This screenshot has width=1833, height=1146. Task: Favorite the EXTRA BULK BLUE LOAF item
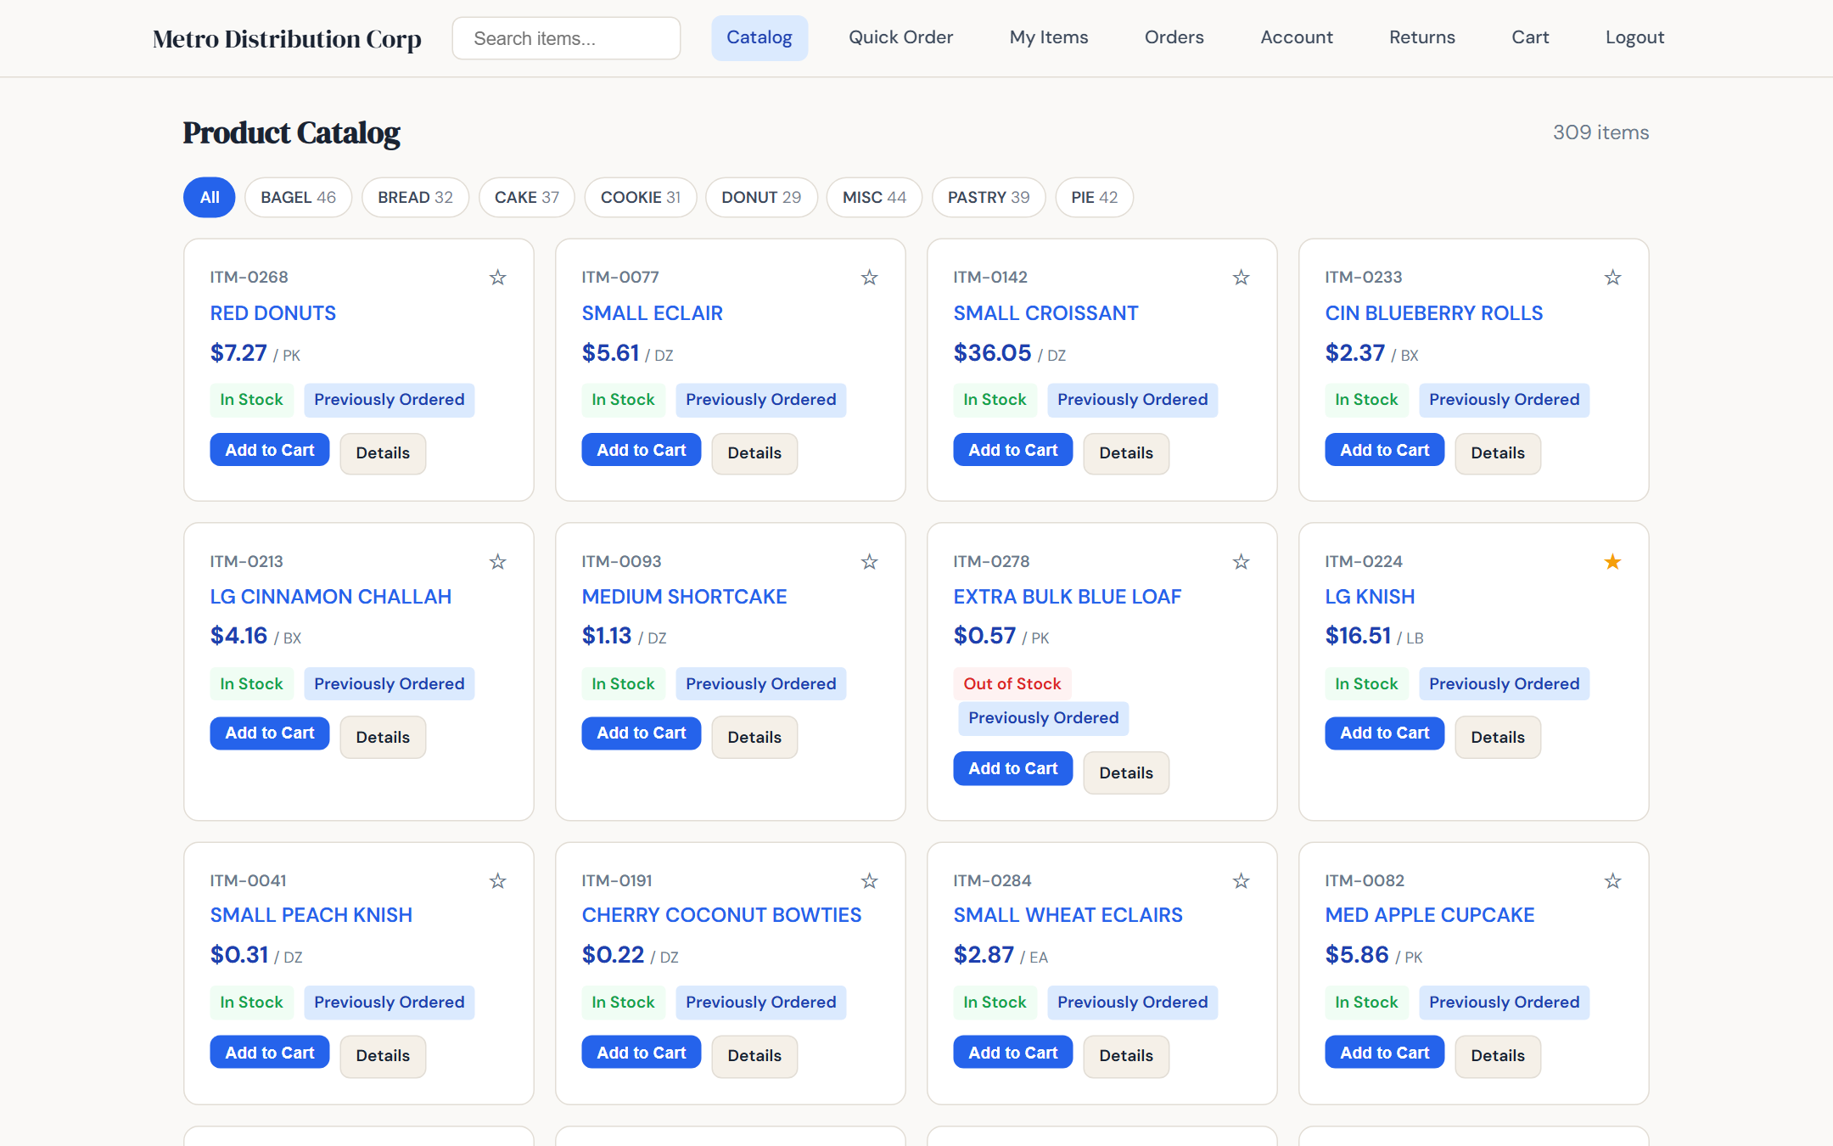pyautogui.click(x=1241, y=562)
